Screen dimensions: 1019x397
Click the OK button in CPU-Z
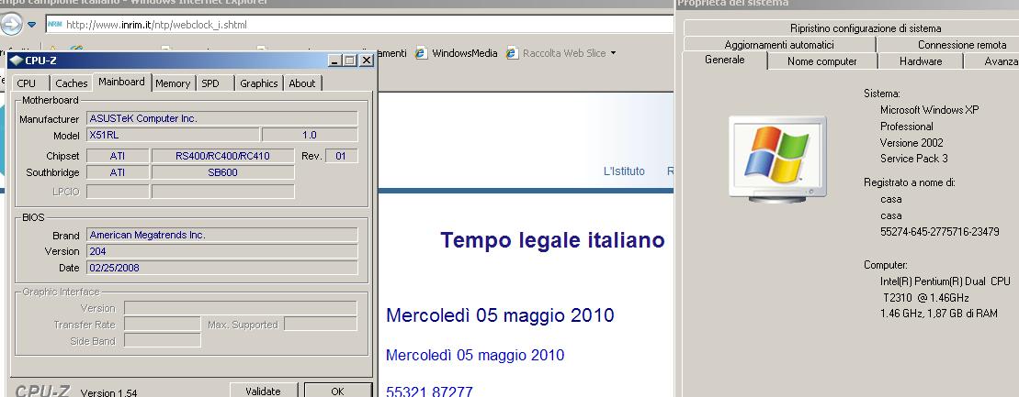point(337,391)
